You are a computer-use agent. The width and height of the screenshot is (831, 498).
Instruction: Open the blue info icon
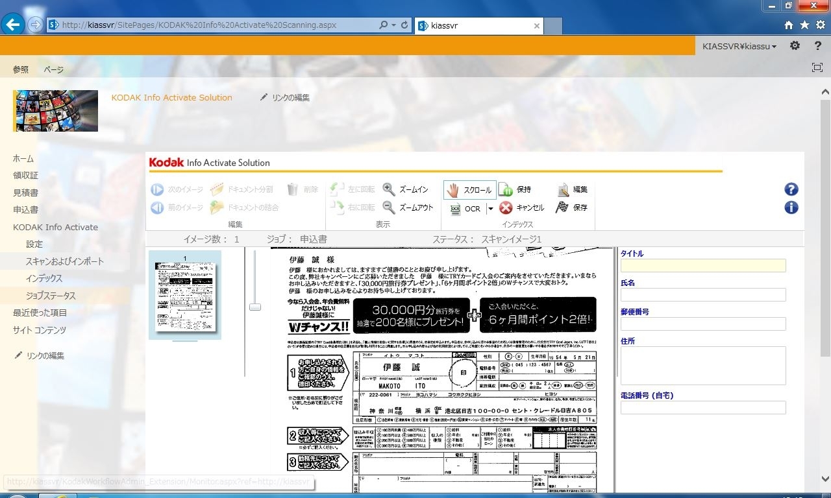point(791,207)
